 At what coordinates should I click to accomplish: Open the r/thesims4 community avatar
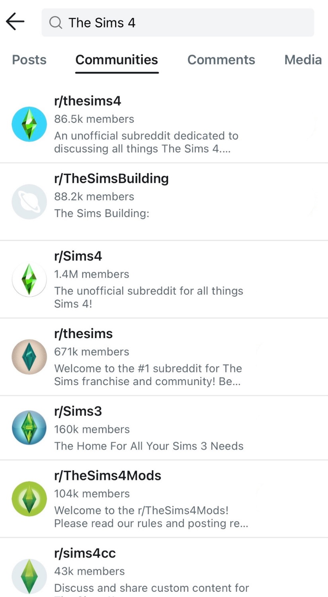coord(29,124)
